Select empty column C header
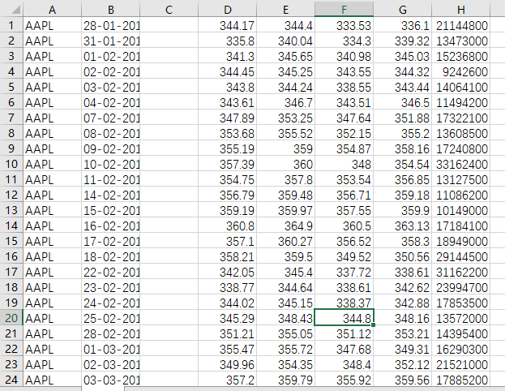This screenshot has width=505, height=391. pyautogui.click(x=169, y=10)
